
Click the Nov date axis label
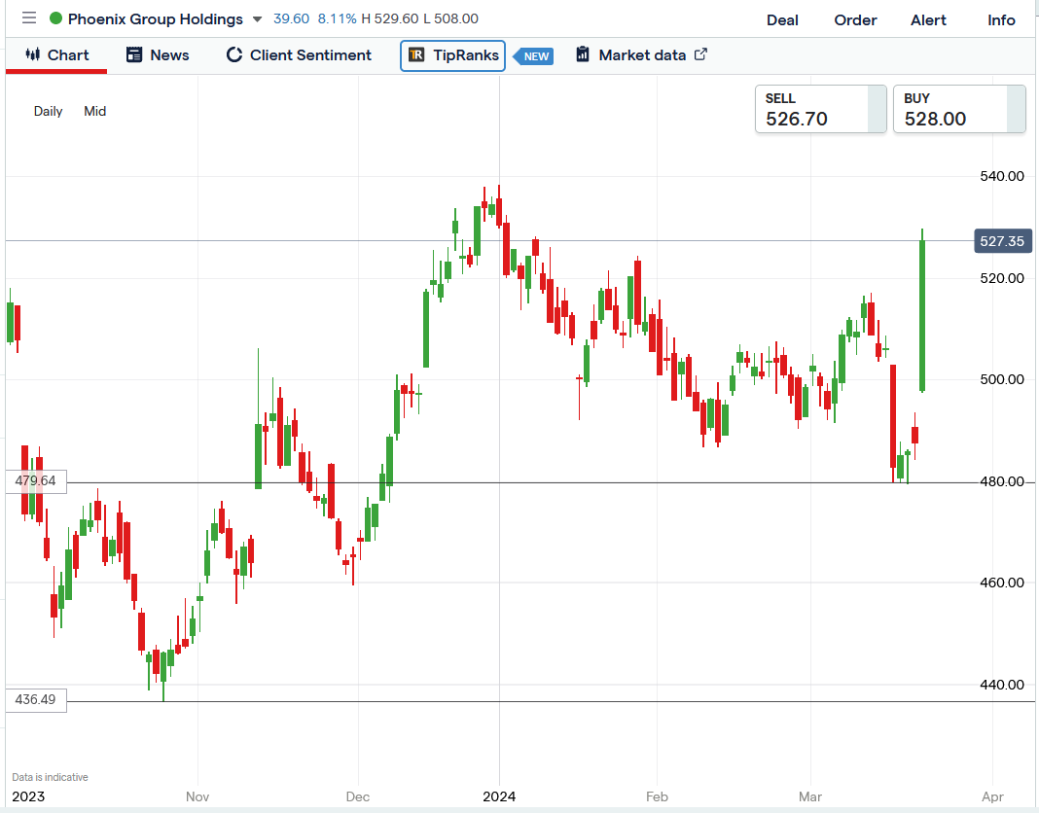(197, 796)
